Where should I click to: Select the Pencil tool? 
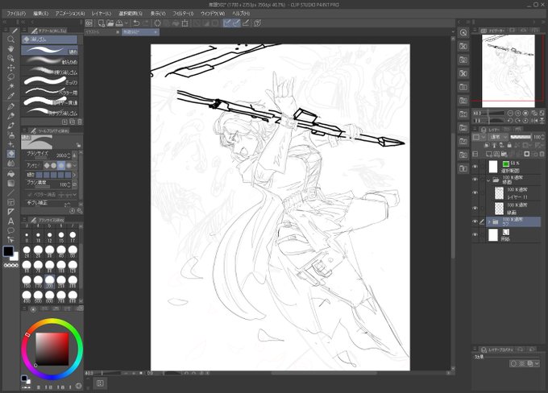[10, 116]
